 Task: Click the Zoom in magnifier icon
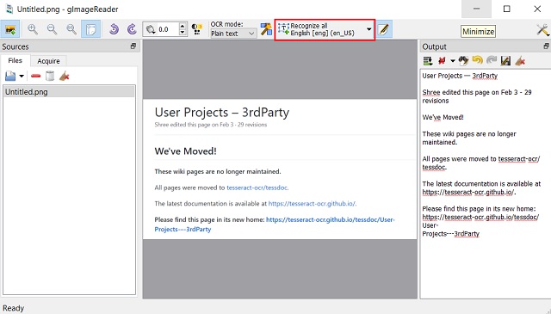[33, 29]
